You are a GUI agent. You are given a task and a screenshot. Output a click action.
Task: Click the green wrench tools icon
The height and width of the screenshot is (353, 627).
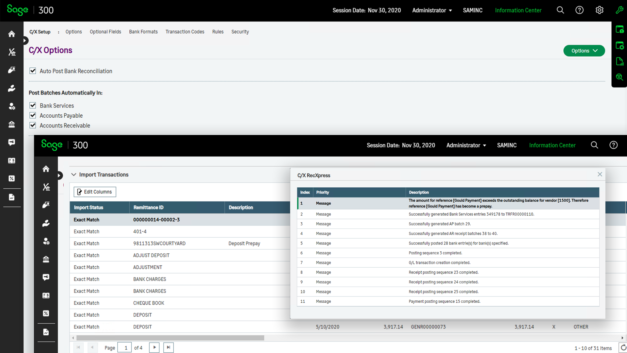pyautogui.click(x=619, y=10)
